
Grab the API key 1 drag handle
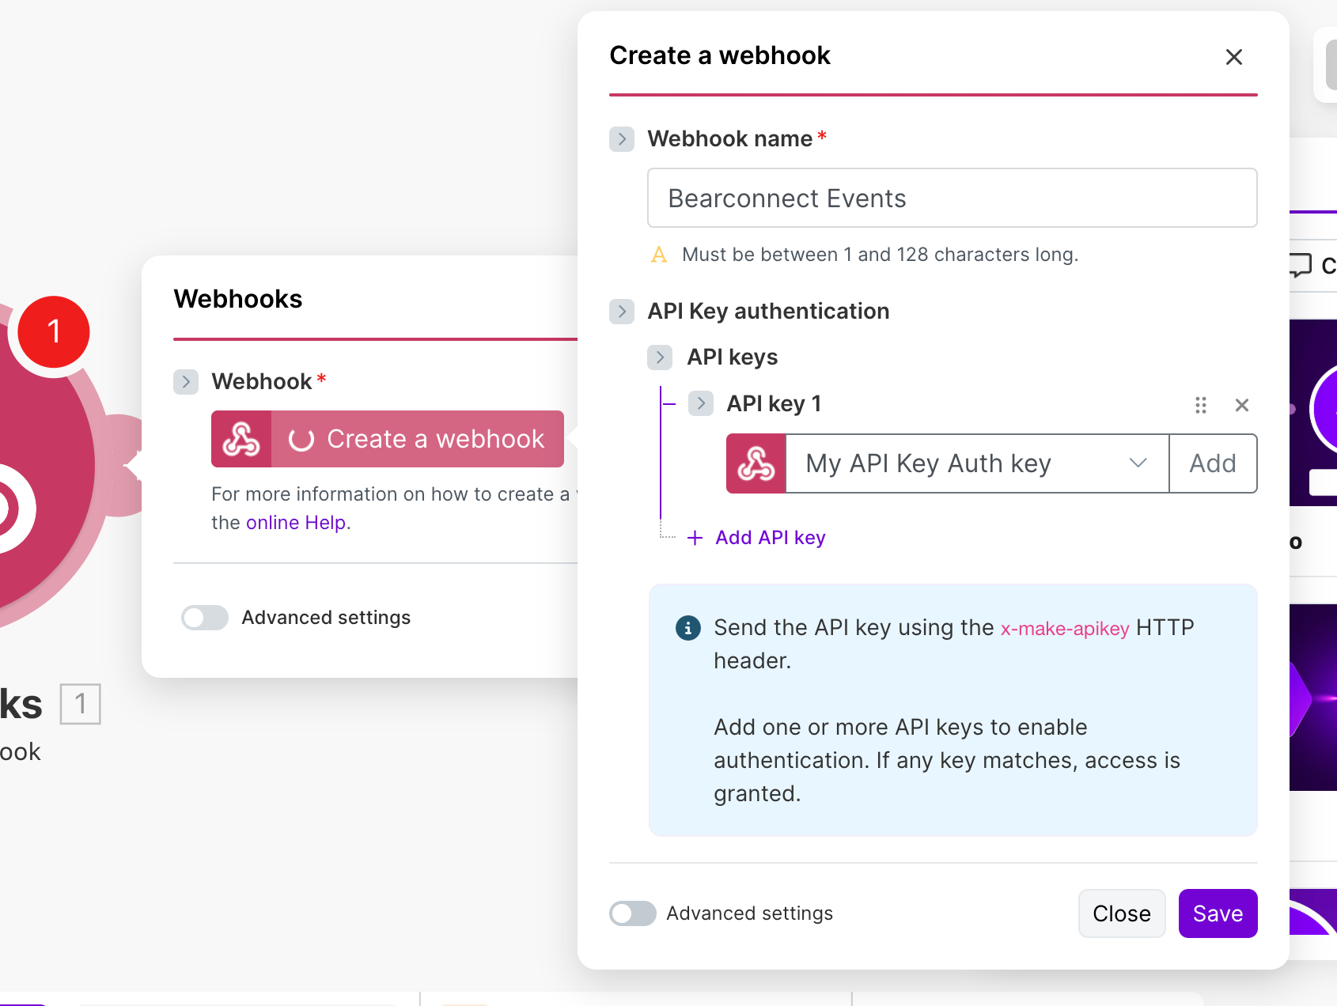pyautogui.click(x=1200, y=405)
